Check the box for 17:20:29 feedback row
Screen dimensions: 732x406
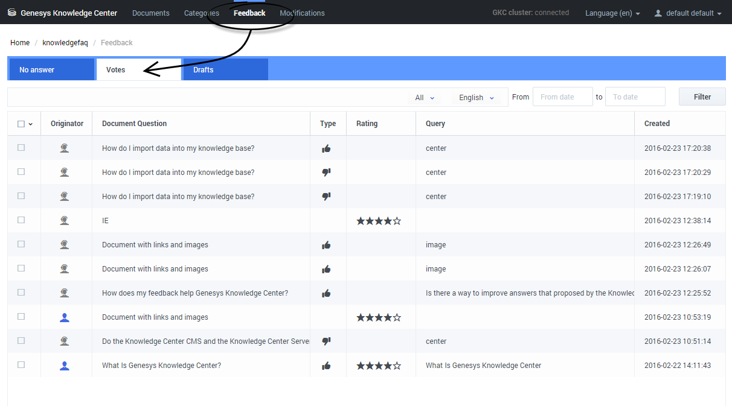coord(21,172)
